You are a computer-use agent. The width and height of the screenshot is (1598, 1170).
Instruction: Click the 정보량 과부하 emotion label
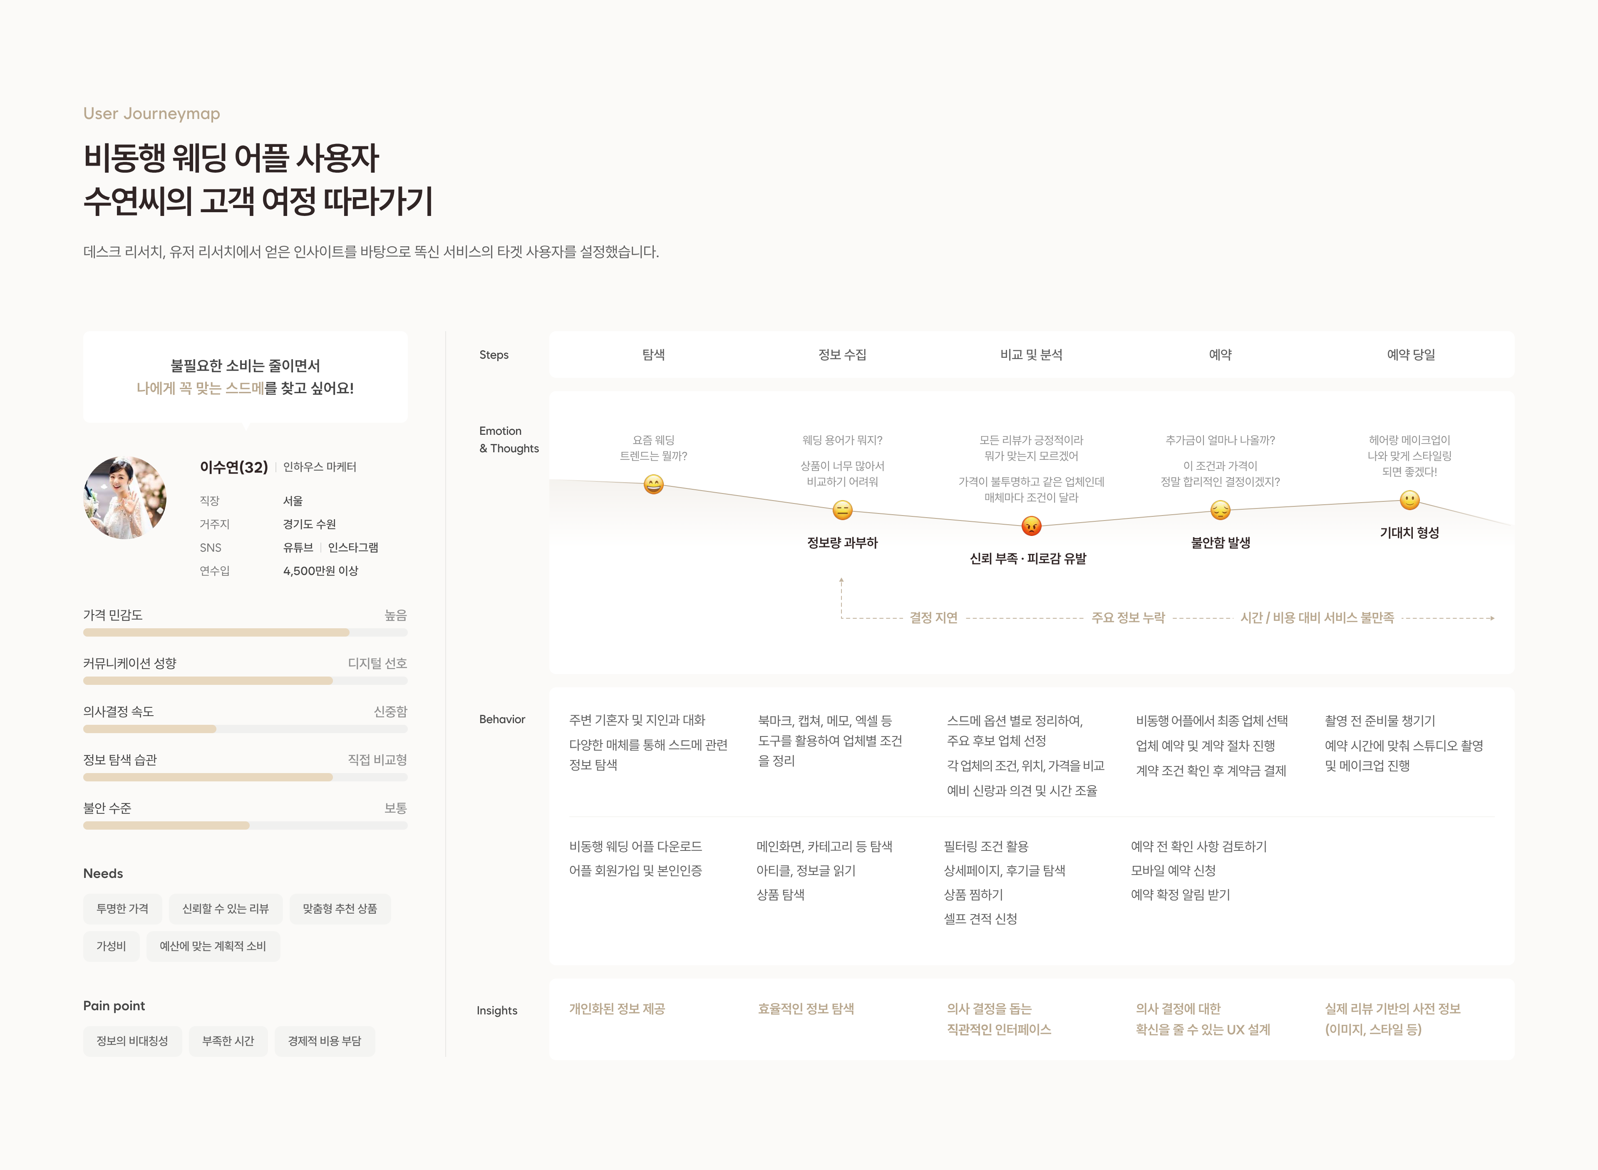842,543
